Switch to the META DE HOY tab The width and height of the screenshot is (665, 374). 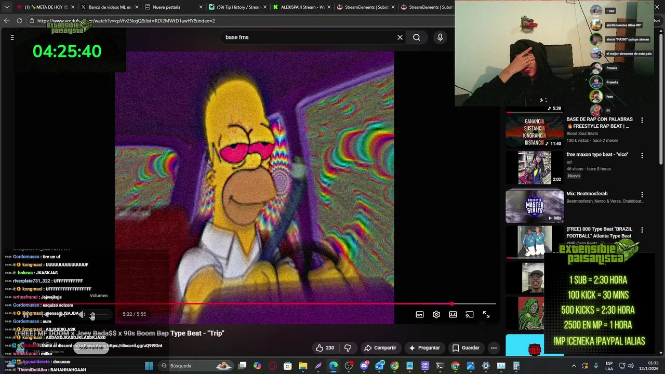pyautogui.click(x=46, y=7)
